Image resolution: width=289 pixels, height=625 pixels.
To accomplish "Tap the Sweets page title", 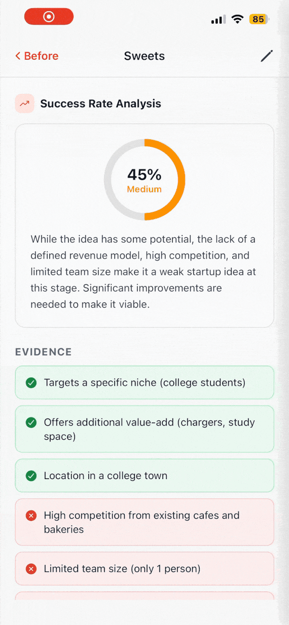I will click(x=144, y=56).
